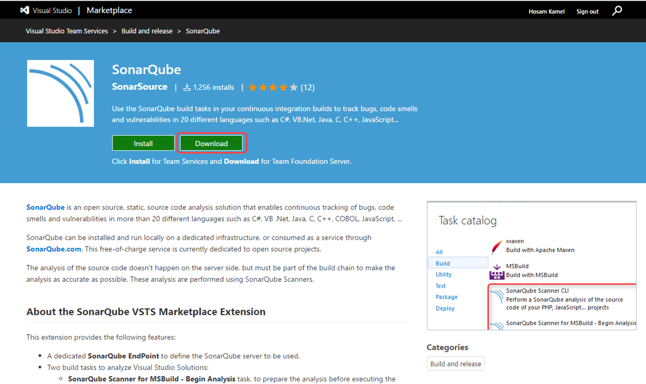
Task: Select Utility category in Task catalog
Action: [444, 274]
